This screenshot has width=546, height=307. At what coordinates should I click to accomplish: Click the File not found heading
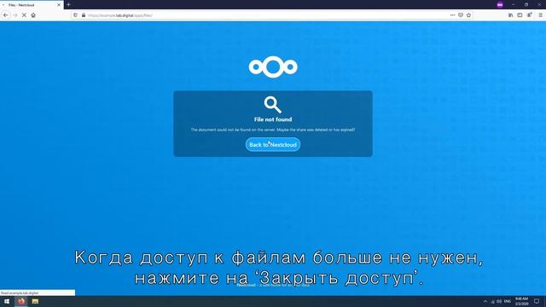pos(273,119)
